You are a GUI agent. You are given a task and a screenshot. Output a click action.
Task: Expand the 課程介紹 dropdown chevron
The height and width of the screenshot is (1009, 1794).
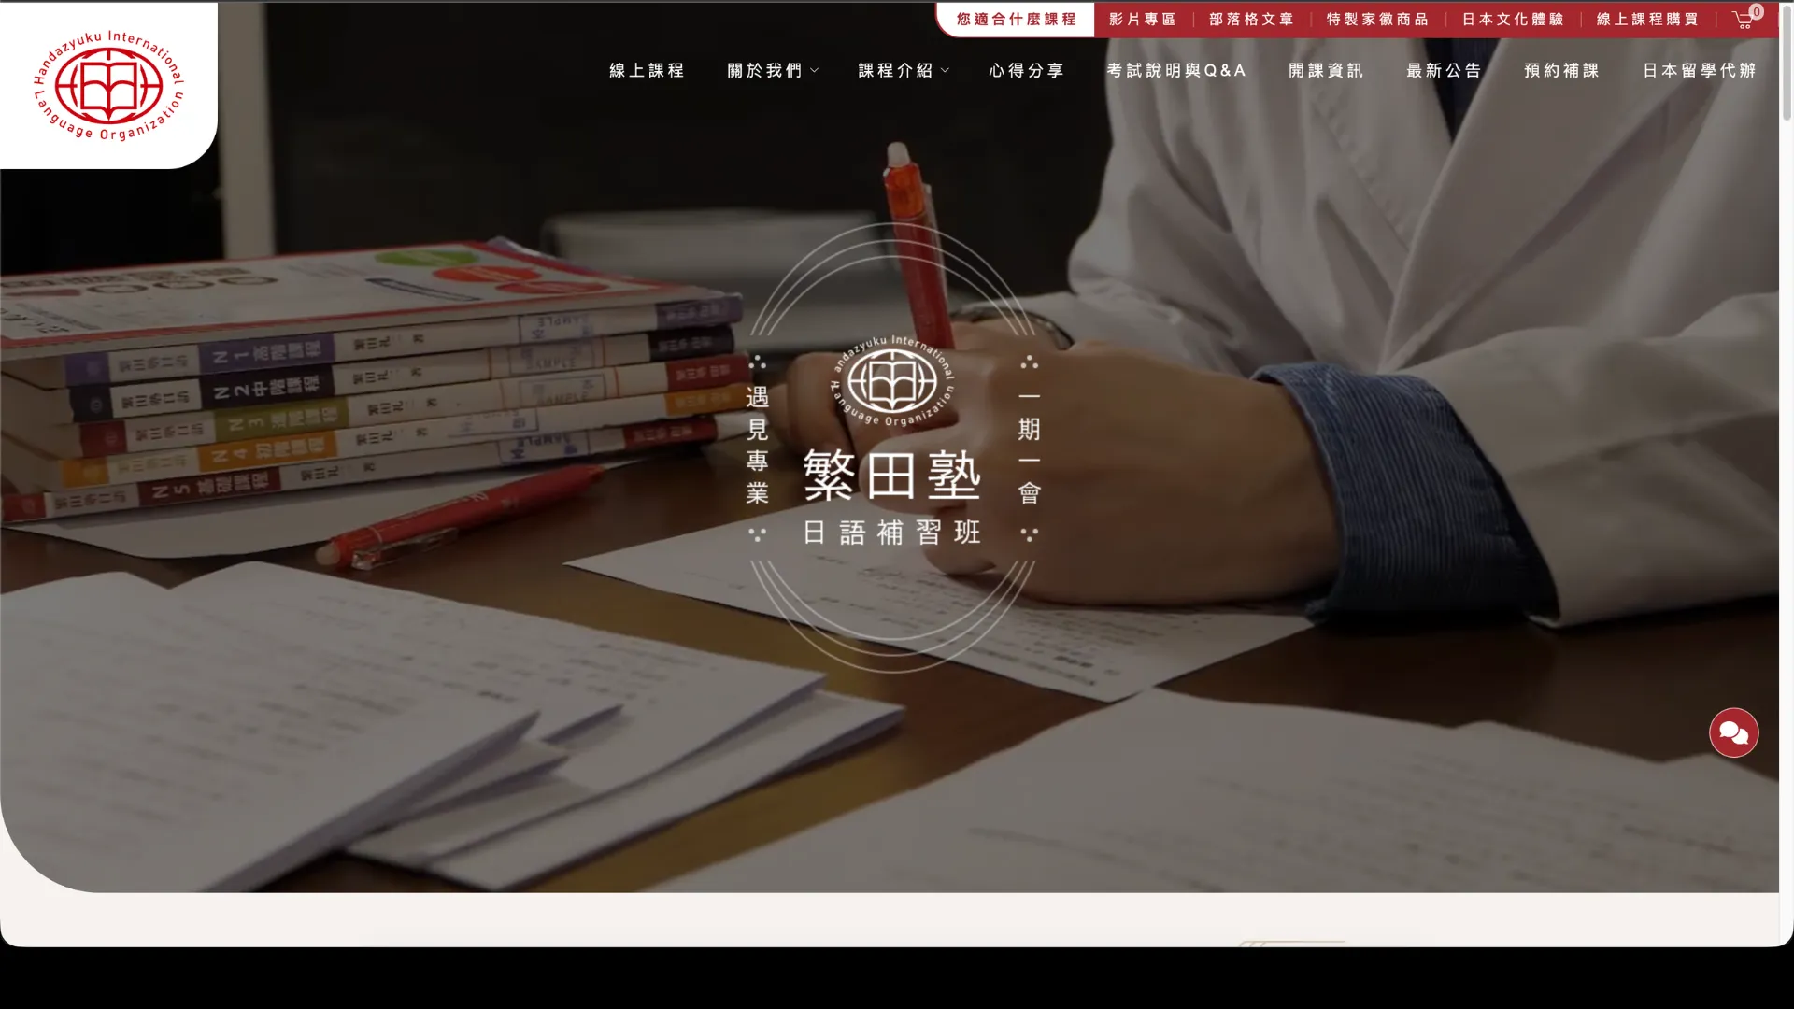946,71
